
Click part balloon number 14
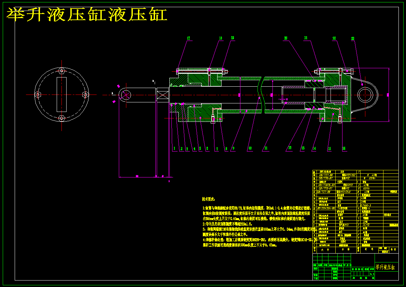[x=314, y=148]
